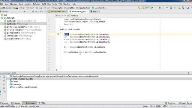Open the Project Structure icon in toolbar
This screenshot has width=192, height=108.
pos(188,8)
